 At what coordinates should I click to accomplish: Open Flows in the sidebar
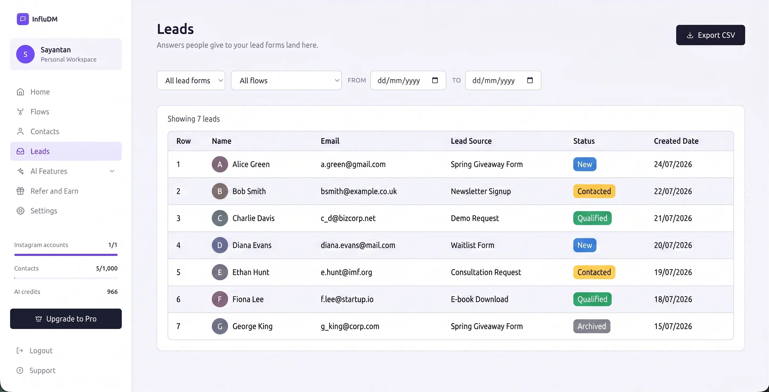66,112
